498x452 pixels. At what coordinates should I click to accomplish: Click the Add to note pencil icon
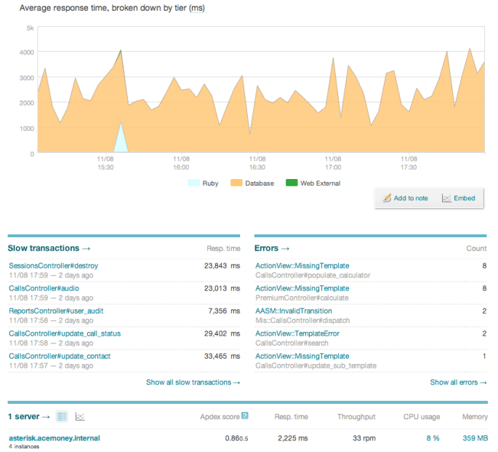387,198
